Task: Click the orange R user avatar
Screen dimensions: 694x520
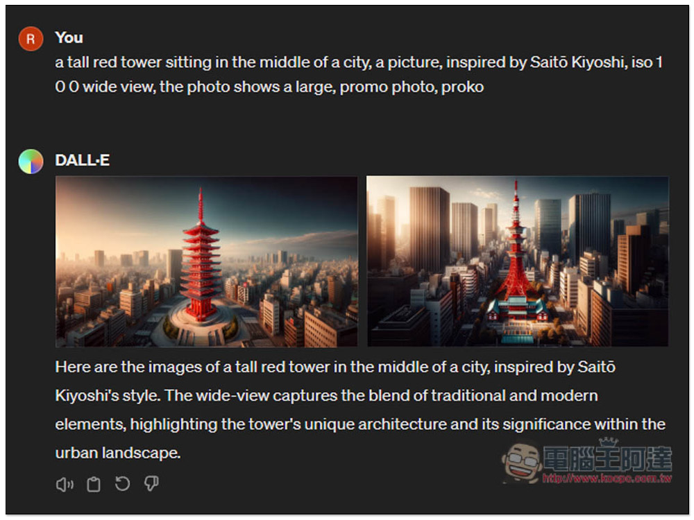Action: click(x=31, y=39)
